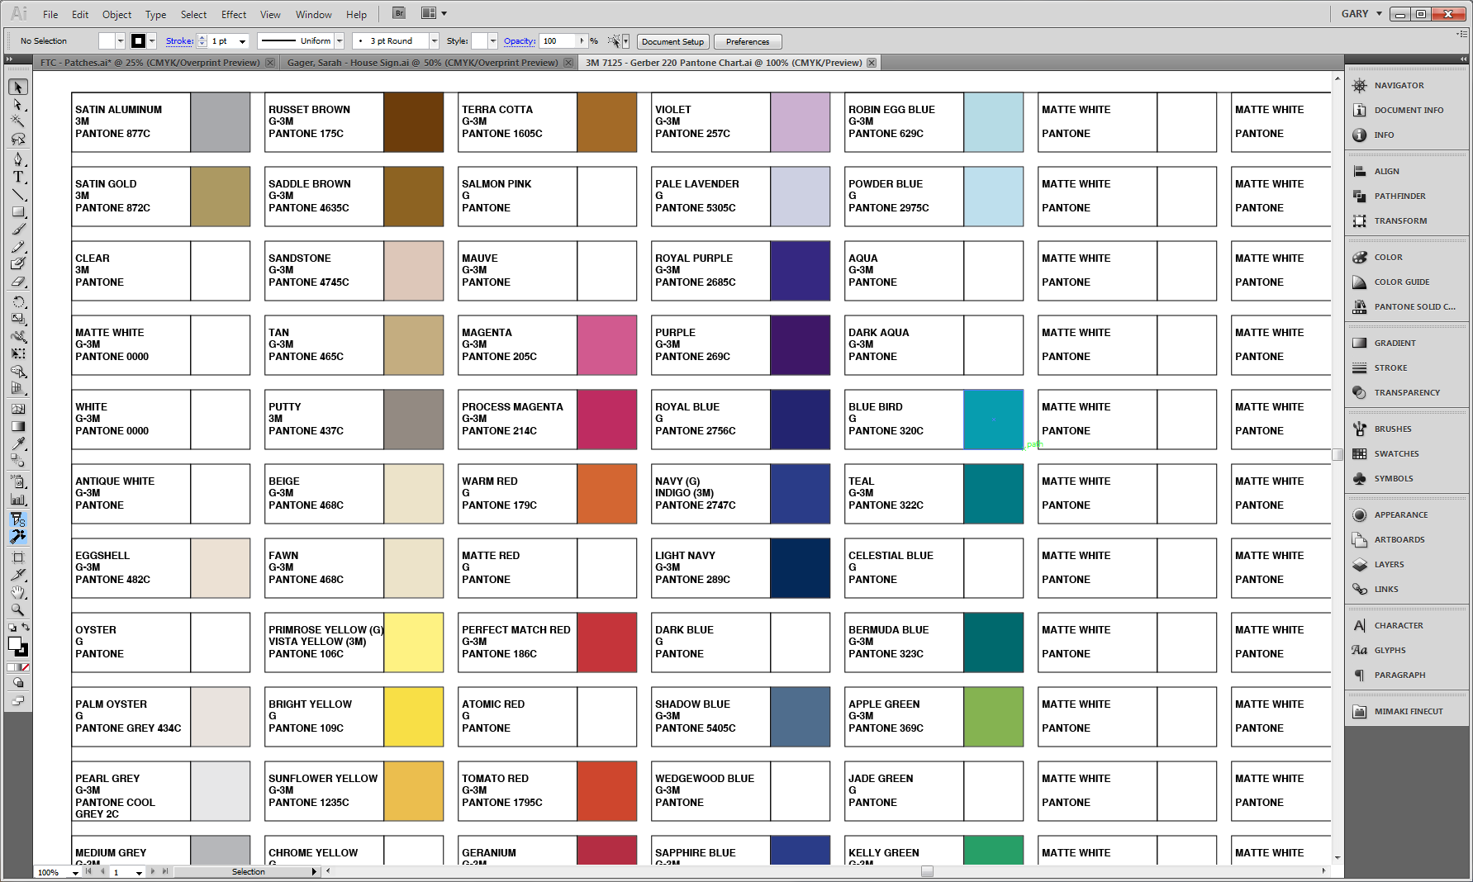
Task: Switch to FTC - Patches.ai tab
Action: tap(150, 63)
